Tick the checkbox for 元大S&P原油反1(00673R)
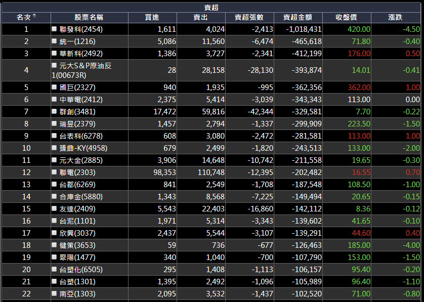424x302 pixels. (54, 65)
